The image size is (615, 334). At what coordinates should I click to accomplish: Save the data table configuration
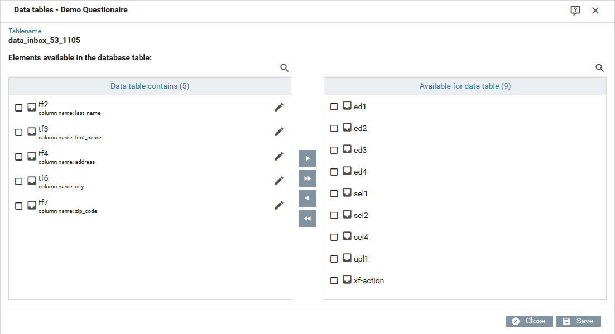pyautogui.click(x=579, y=321)
